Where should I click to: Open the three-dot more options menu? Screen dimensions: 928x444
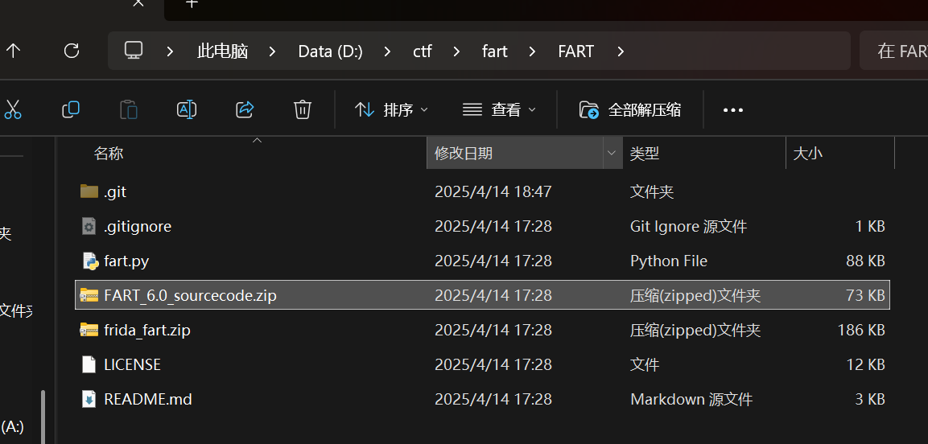click(x=733, y=109)
